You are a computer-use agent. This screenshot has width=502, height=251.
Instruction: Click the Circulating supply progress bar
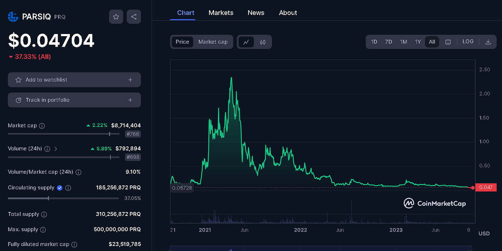point(64,198)
